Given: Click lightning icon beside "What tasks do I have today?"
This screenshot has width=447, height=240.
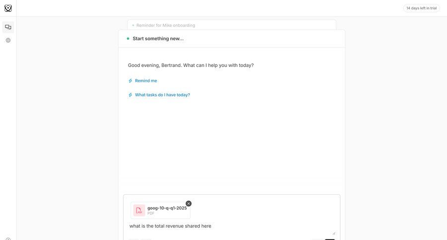Looking at the screenshot, I should click(x=131, y=95).
